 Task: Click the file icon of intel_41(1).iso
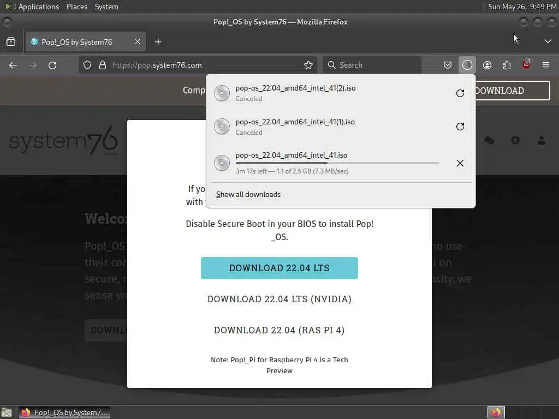click(x=222, y=127)
